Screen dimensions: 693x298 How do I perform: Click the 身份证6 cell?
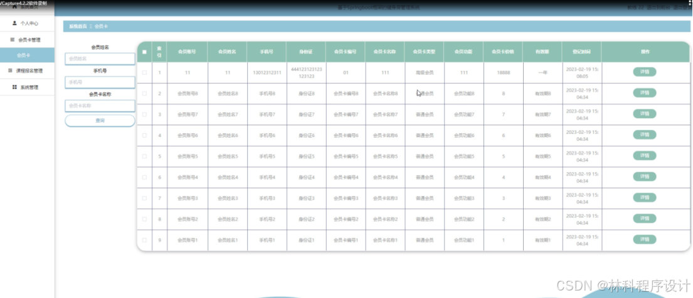306,135
